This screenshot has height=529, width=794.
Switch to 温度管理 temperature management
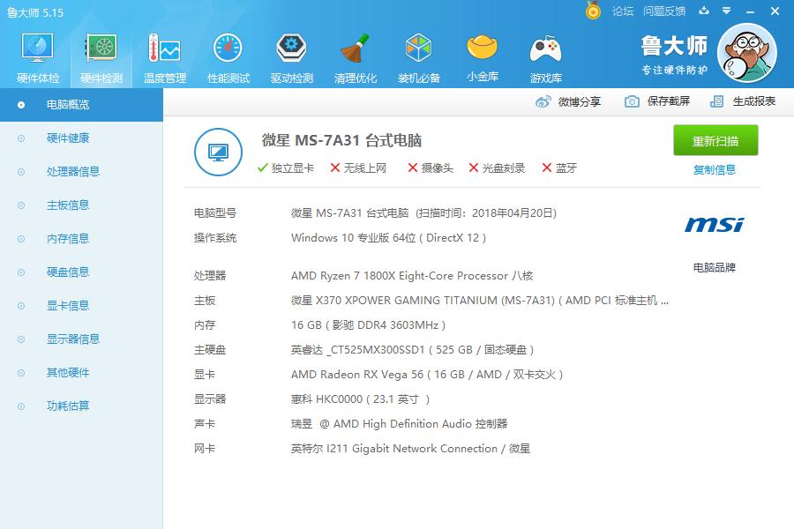click(x=165, y=55)
